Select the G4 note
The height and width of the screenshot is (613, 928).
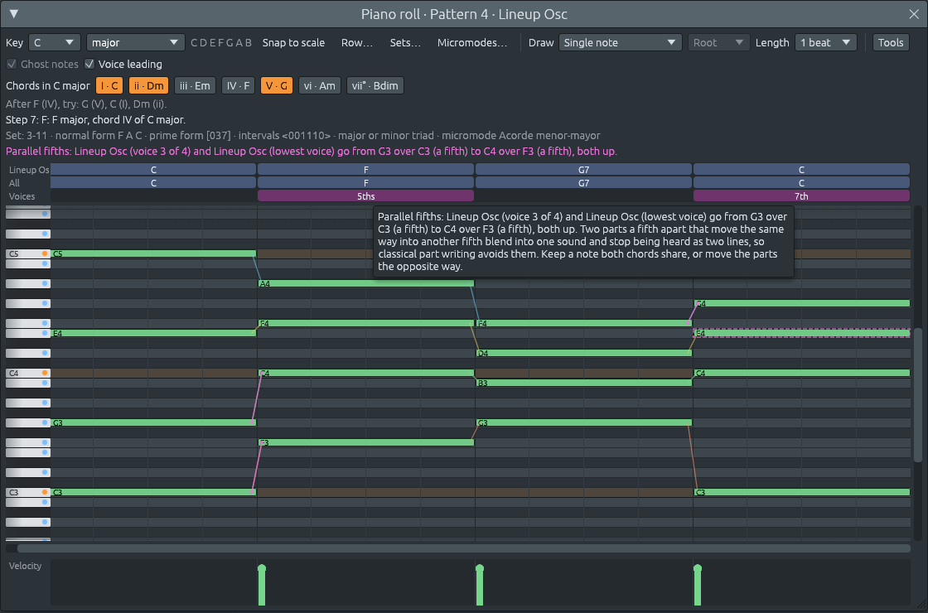[802, 303]
